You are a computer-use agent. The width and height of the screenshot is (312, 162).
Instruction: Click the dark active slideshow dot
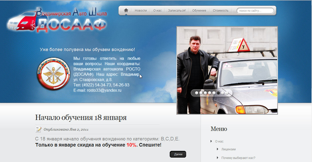coord(218,93)
